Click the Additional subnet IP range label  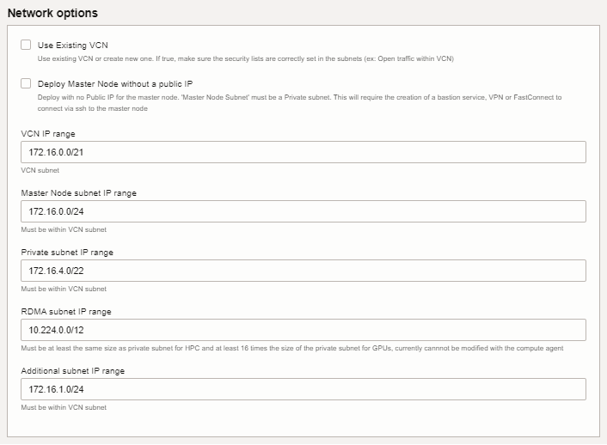73,371
